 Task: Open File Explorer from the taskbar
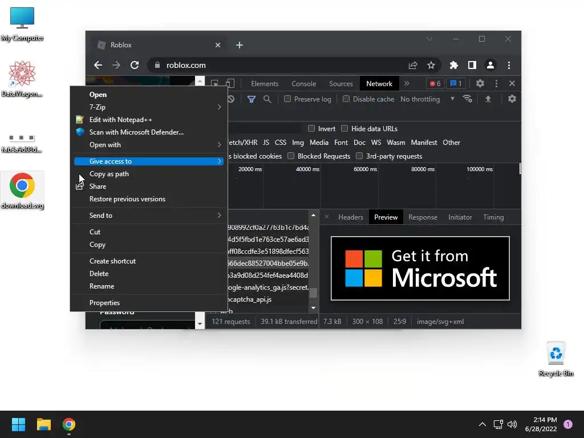pos(43,424)
